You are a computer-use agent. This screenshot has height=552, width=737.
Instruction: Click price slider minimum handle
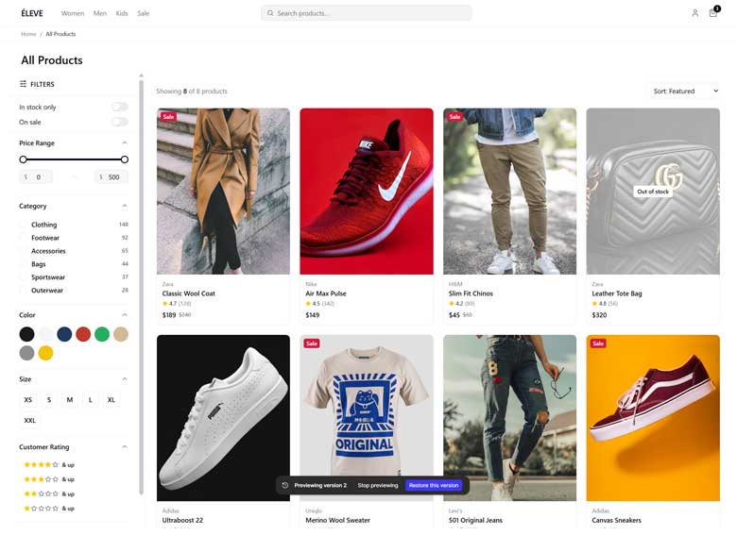pyautogui.click(x=23, y=159)
